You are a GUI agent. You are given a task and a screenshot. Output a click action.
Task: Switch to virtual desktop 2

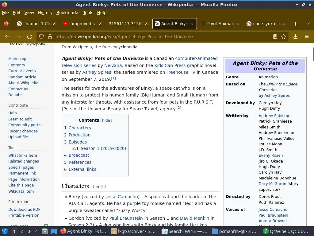pos(22,231)
